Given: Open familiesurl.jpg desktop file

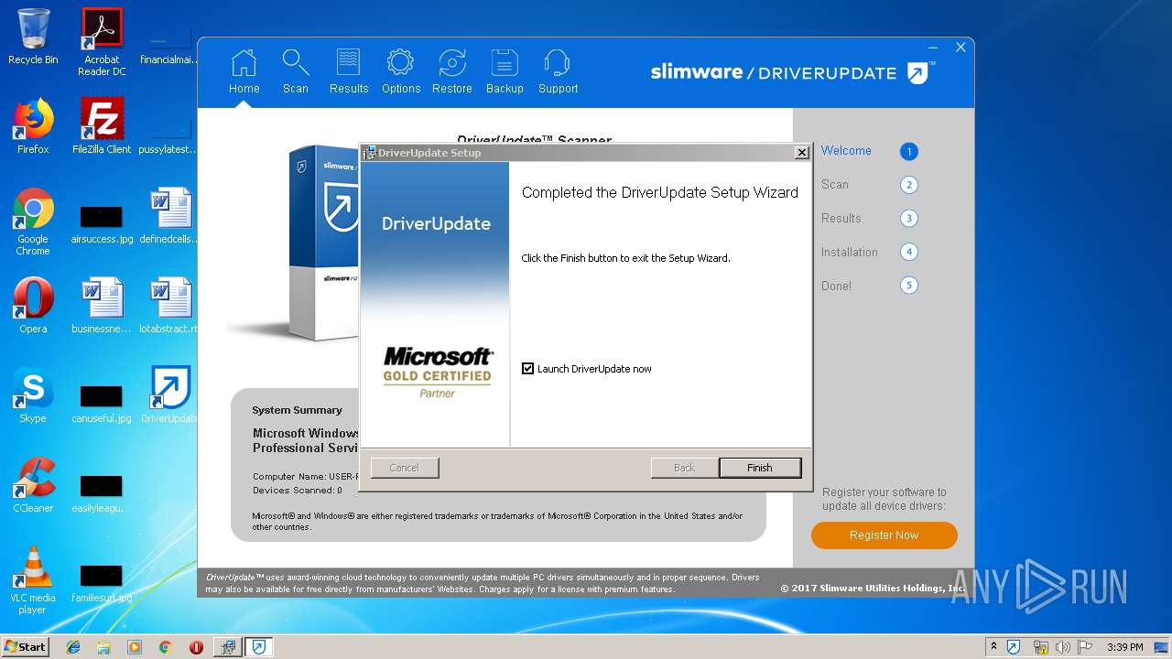Looking at the screenshot, I should (102, 584).
